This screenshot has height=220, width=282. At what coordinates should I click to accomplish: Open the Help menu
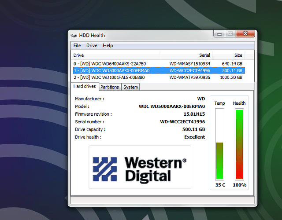pyautogui.click(x=108, y=45)
